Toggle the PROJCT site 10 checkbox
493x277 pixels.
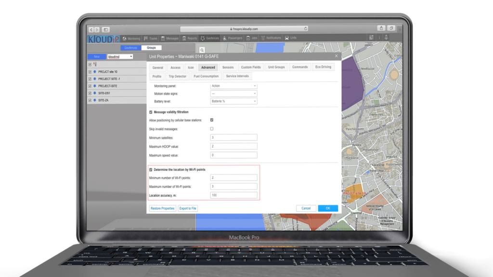coord(90,72)
